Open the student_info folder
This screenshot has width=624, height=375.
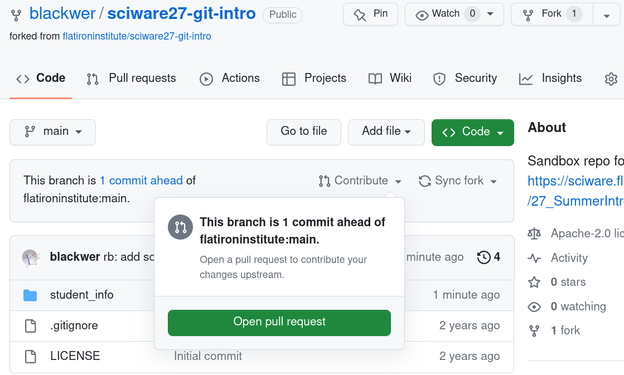(81, 295)
